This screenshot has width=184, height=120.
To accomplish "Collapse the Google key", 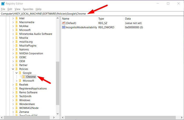I will coord(17,73).
